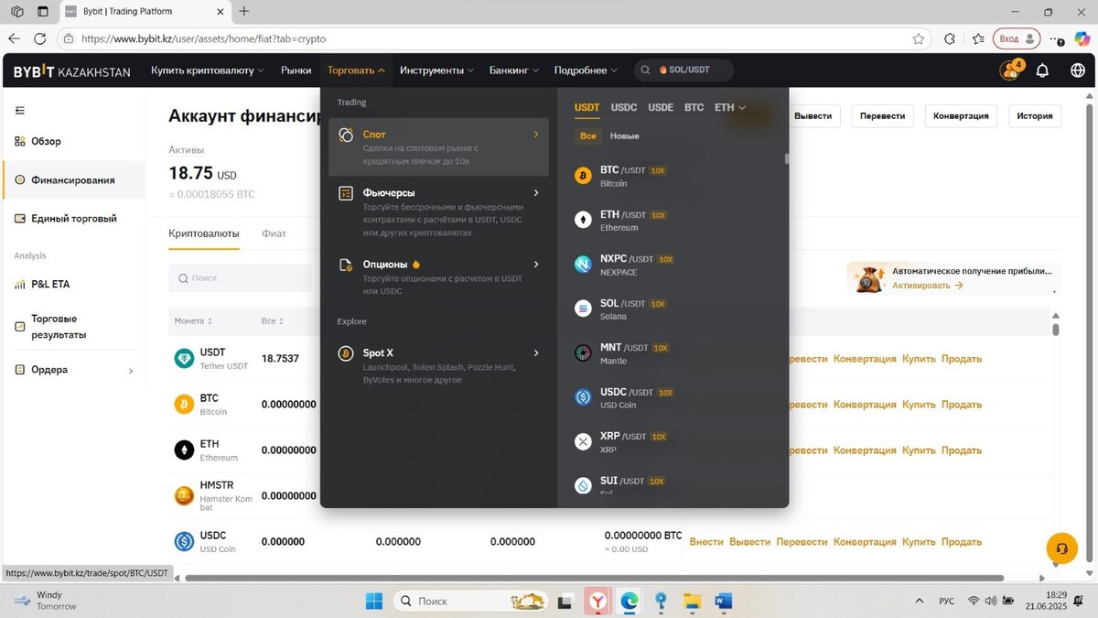
Task: Click Купить in the USDT row
Action: pyautogui.click(x=919, y=359)
